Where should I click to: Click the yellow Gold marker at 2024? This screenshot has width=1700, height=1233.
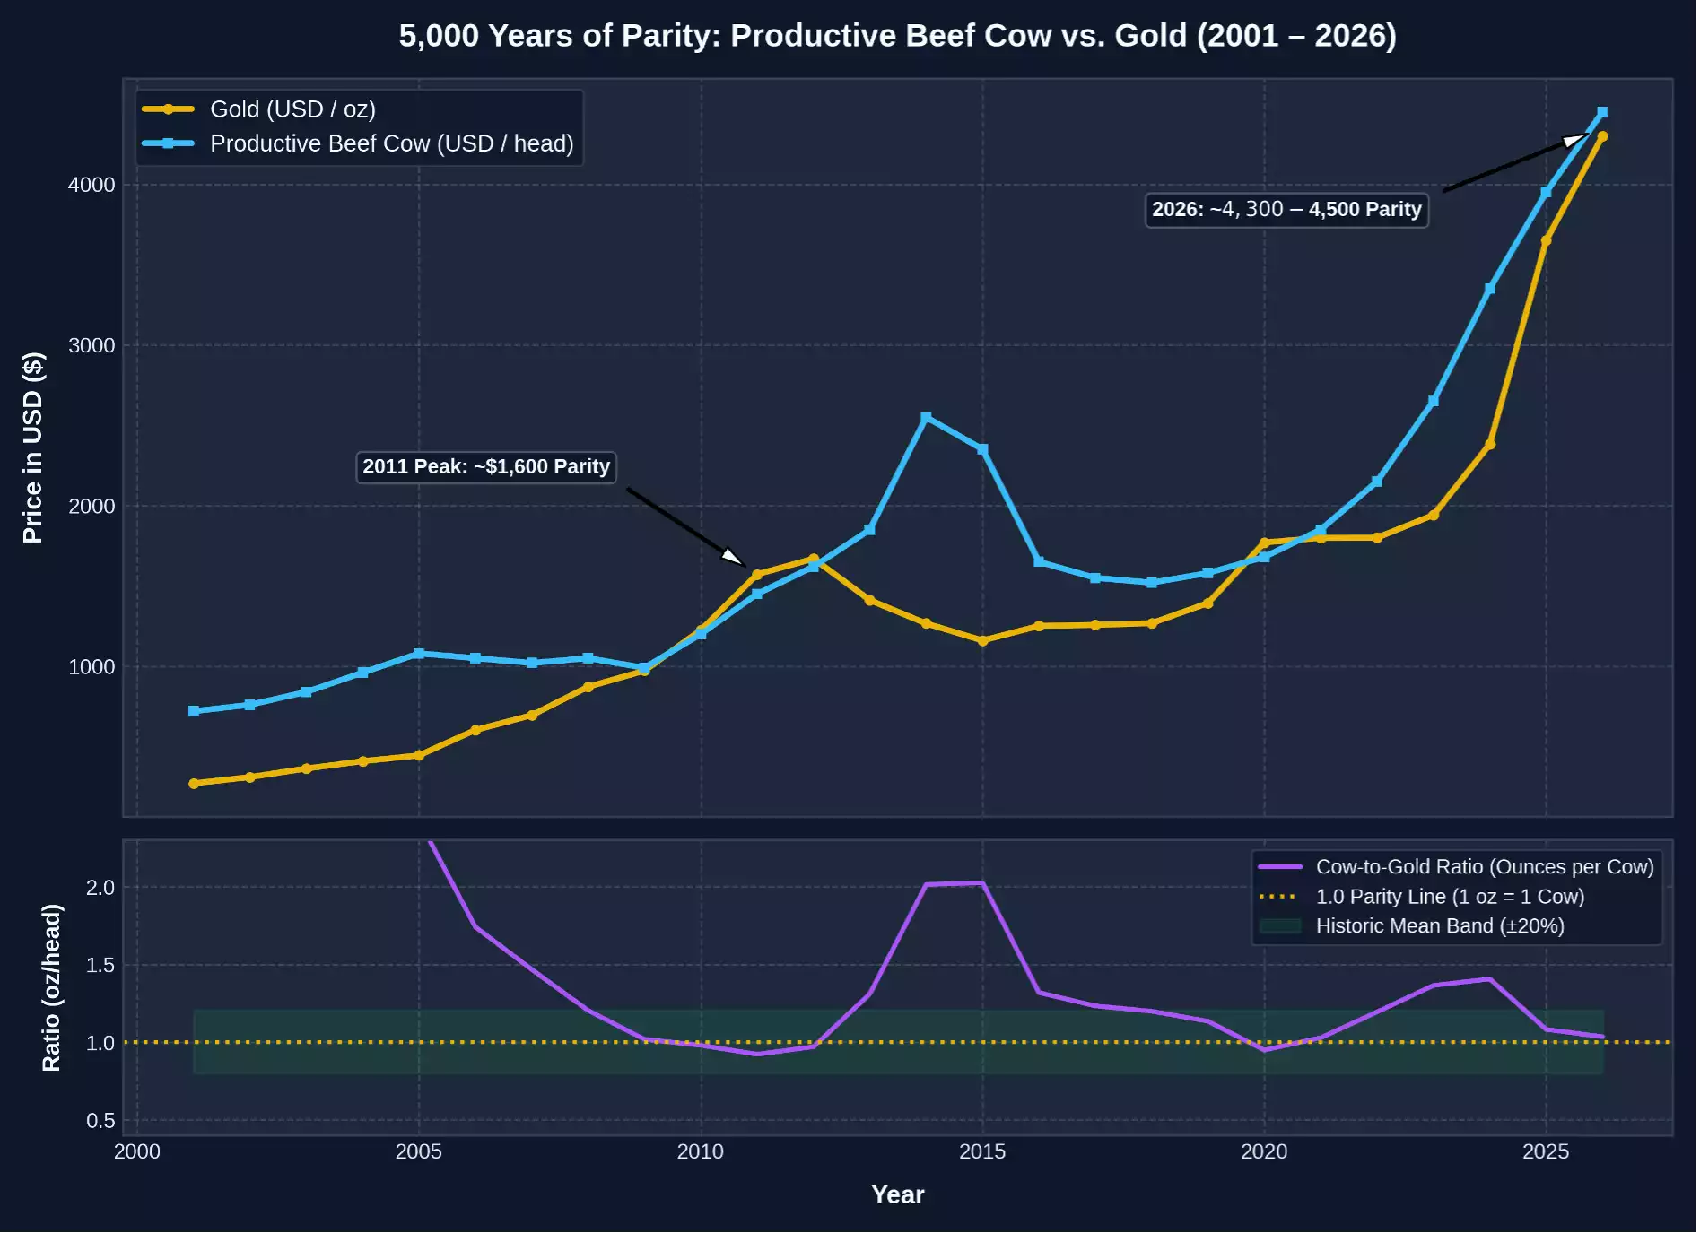point(1489,445)
